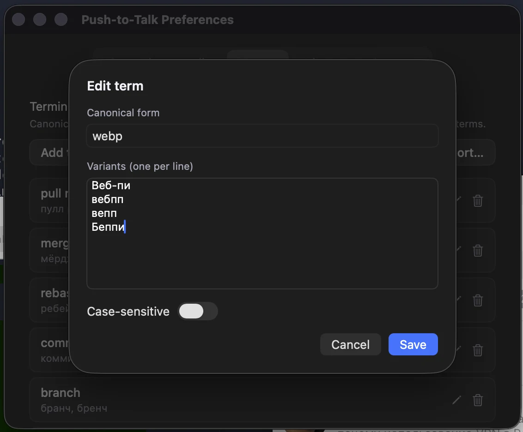The image size is (523, 432).
Task: Delete the "commit" term
Action: tap(478, 350)
